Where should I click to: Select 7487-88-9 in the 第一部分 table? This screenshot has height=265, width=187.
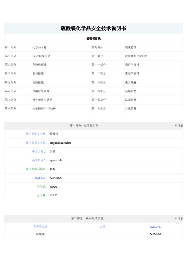point(55,178)
